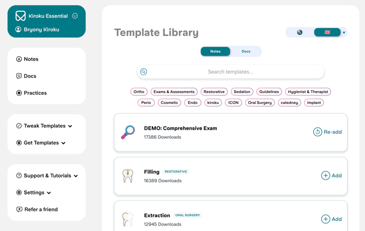This screenshot has height=231, width=365.
Task: Click the Re-add icon for Comprehensive Exam
Action: pyautogui.click(x=317, y=132)
